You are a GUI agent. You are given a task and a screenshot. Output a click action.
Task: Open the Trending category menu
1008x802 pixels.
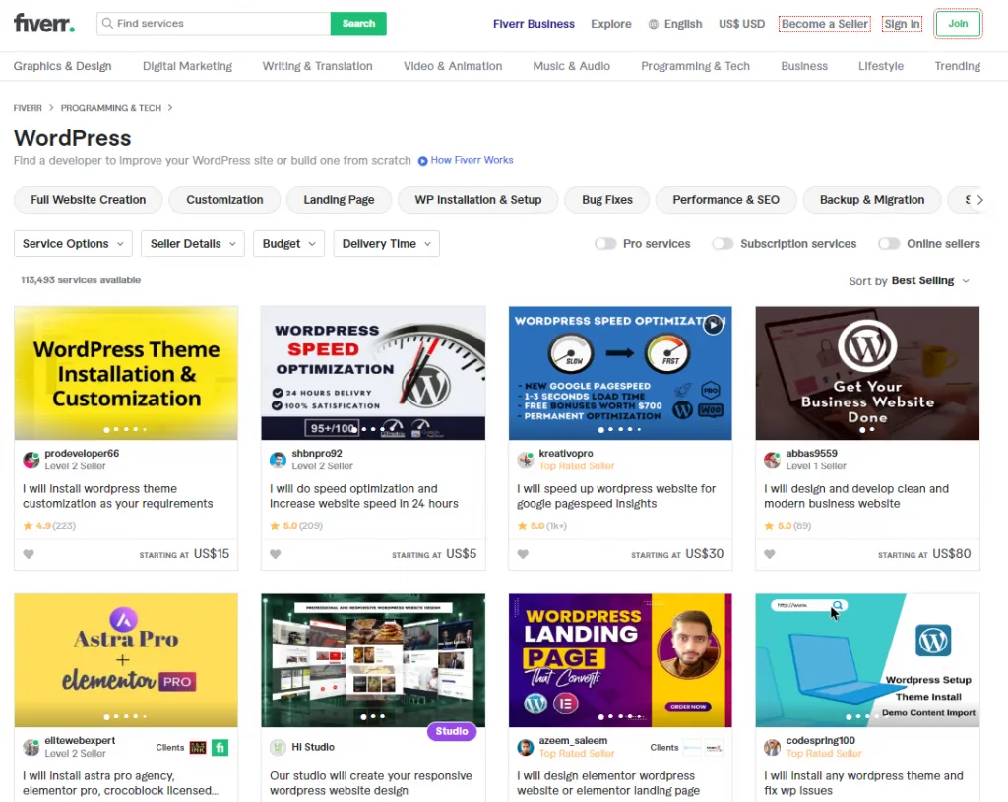pos(957,66)
